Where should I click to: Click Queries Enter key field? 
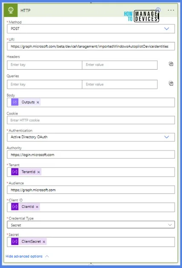(44, 85)
